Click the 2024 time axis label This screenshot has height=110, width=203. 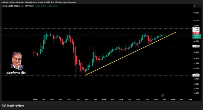coord(121,100)
